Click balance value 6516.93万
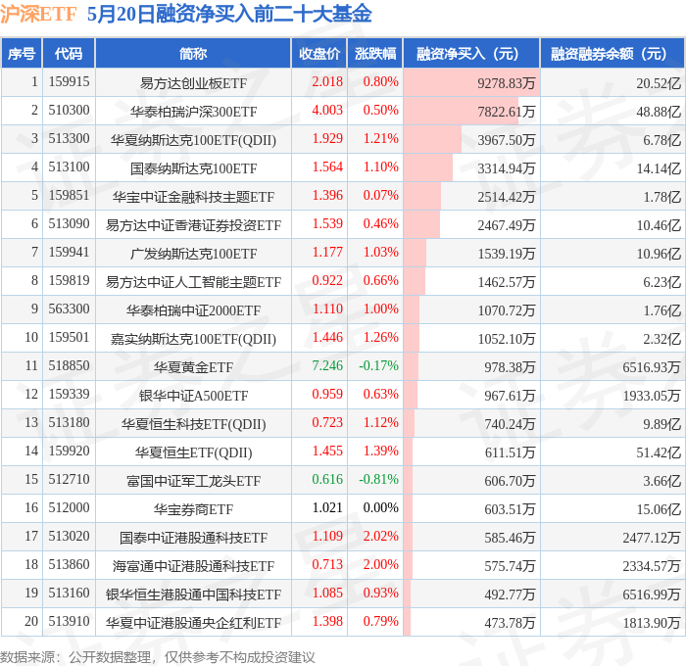The width and height of the screenshot is (686, 666). pyautogui.click(x=652, y=367)
